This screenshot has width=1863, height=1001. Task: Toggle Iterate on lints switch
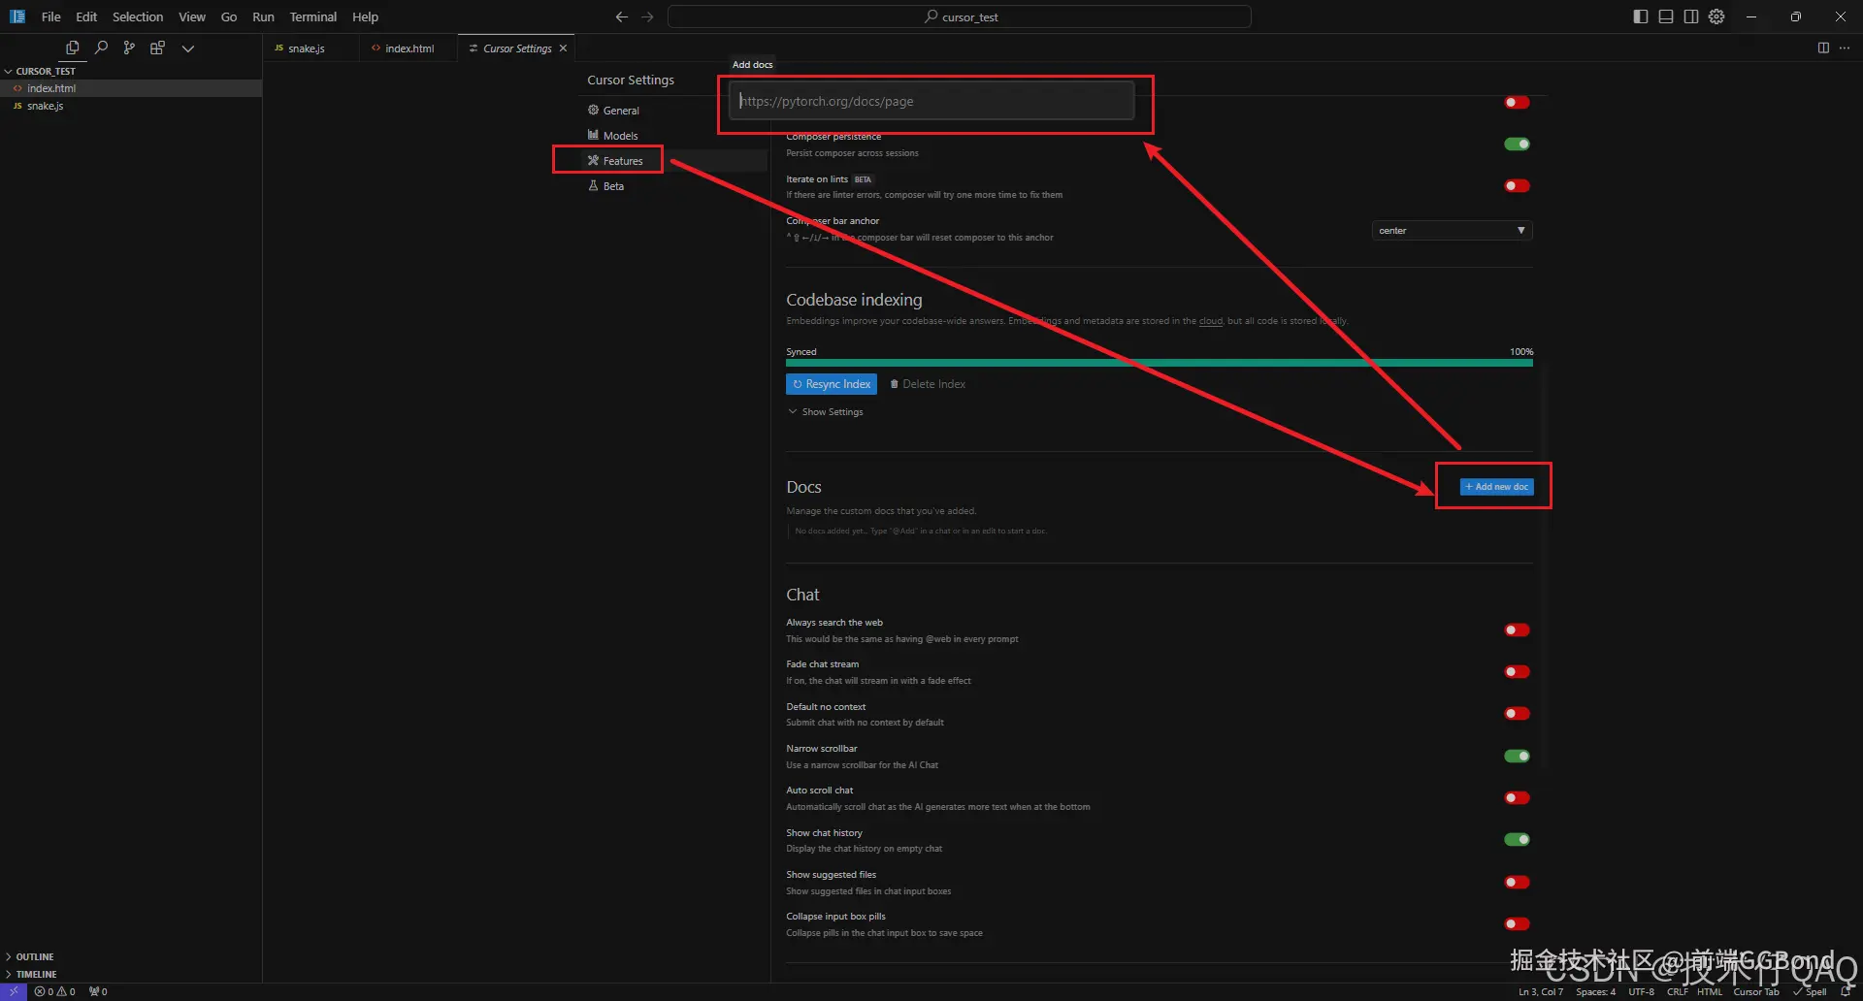tap(1517, 186)
